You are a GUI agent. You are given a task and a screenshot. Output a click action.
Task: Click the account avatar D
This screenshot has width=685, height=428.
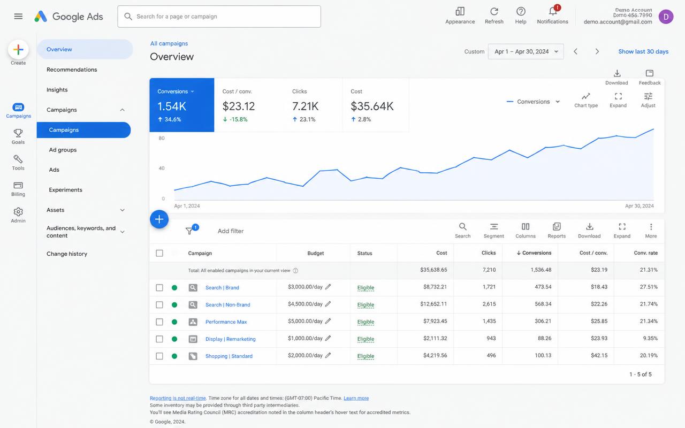click(x=666, y=17)
